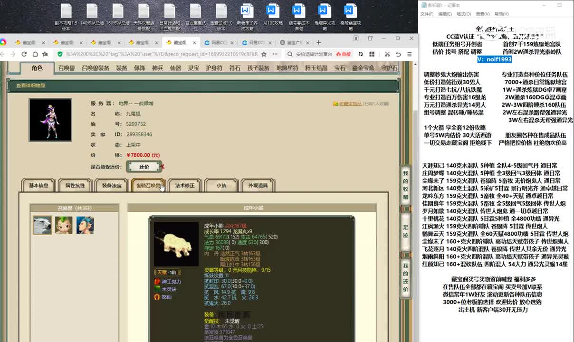Bookmark page with address bar star
Image resolution: width=574 pixels, height=342 pixels.
tap(264, 54)
